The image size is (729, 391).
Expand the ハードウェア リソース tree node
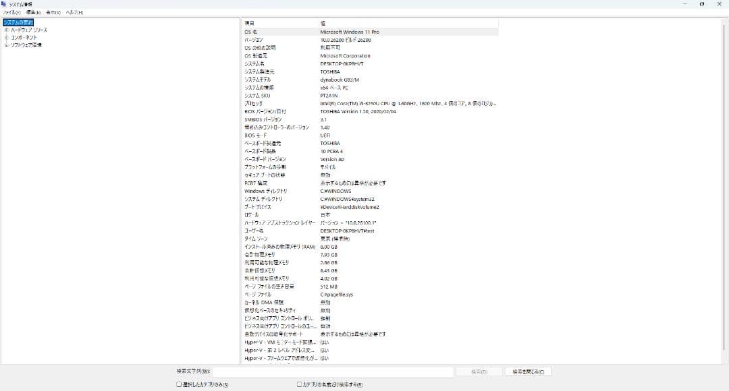pyautogui.click(x=5, y=29)
